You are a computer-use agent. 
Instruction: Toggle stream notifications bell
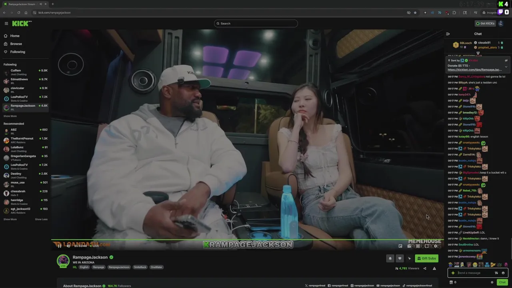(x=390, y=258)
